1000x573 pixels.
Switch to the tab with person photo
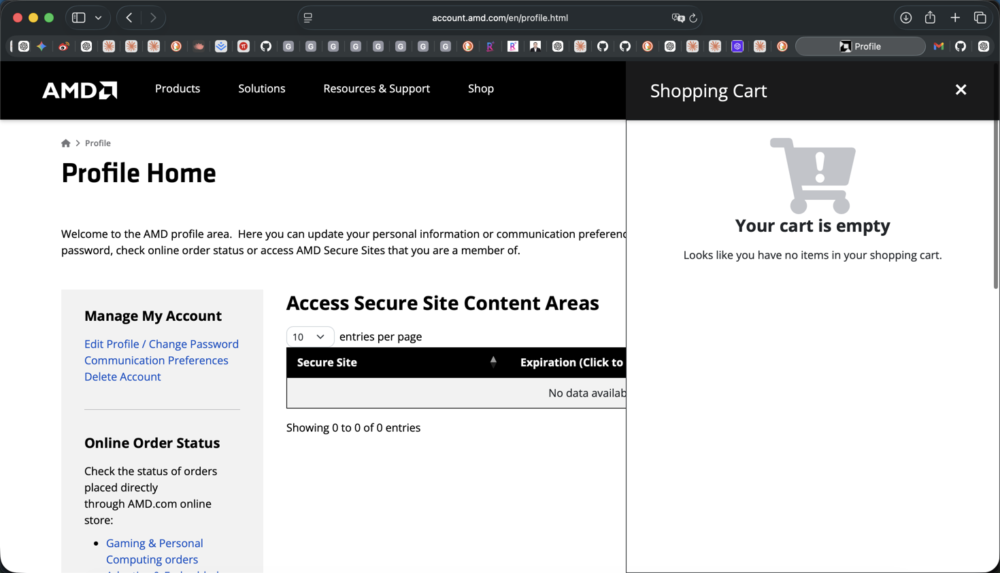click(x=535, y=46)
